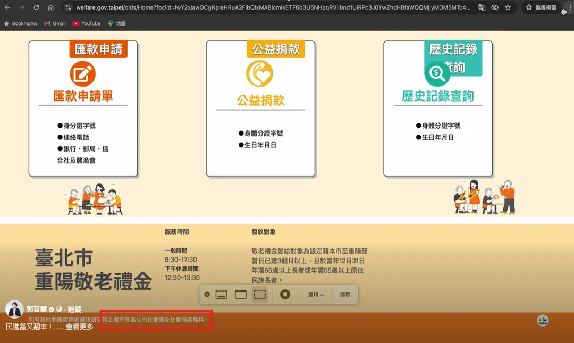Click the 擷取 capture button

pyautogui.click(x=345, y=294)
